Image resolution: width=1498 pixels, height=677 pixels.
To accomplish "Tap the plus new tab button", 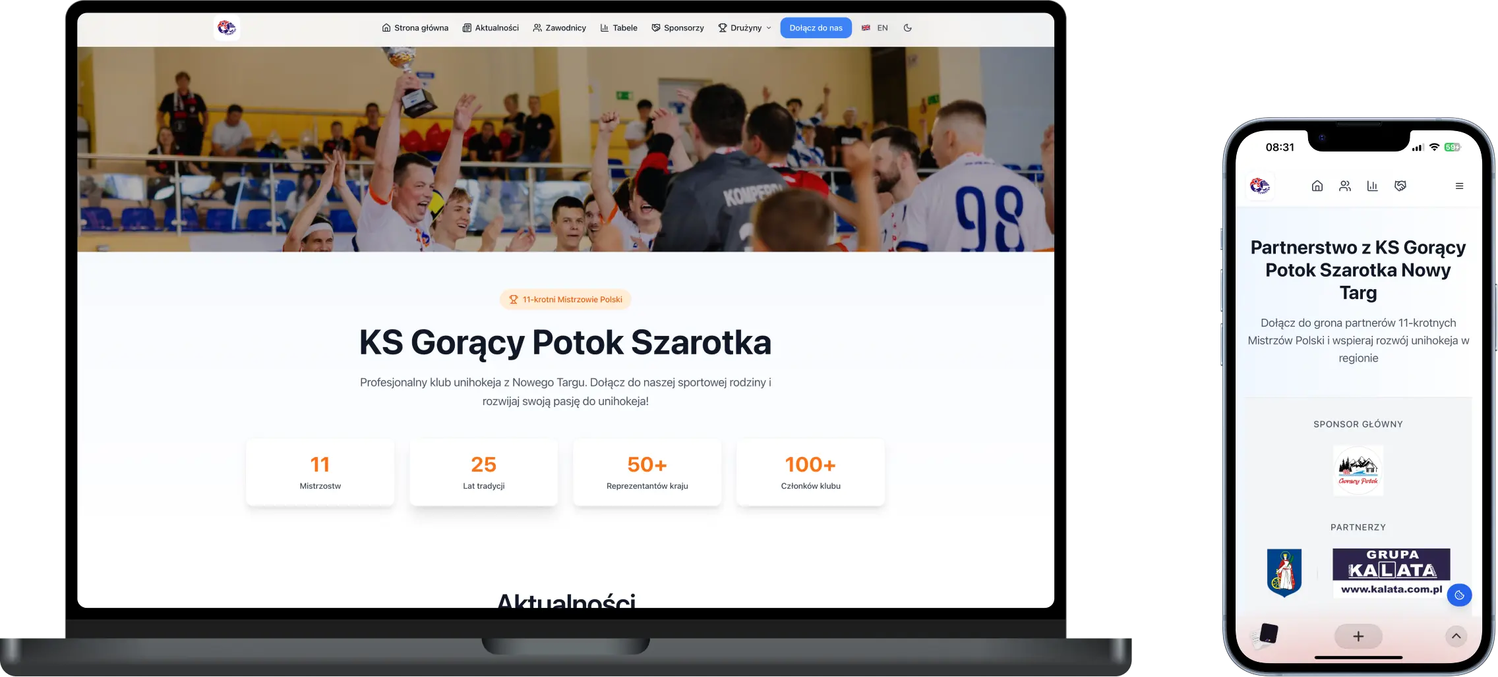I will point(1358,636).
